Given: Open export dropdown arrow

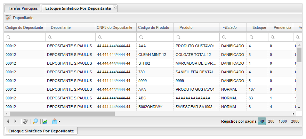Looking at the screenshot, I should (59, 122).
